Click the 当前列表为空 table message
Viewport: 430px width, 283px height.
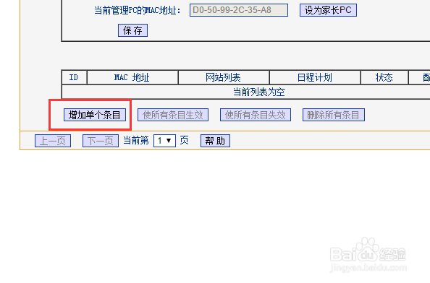259,92
